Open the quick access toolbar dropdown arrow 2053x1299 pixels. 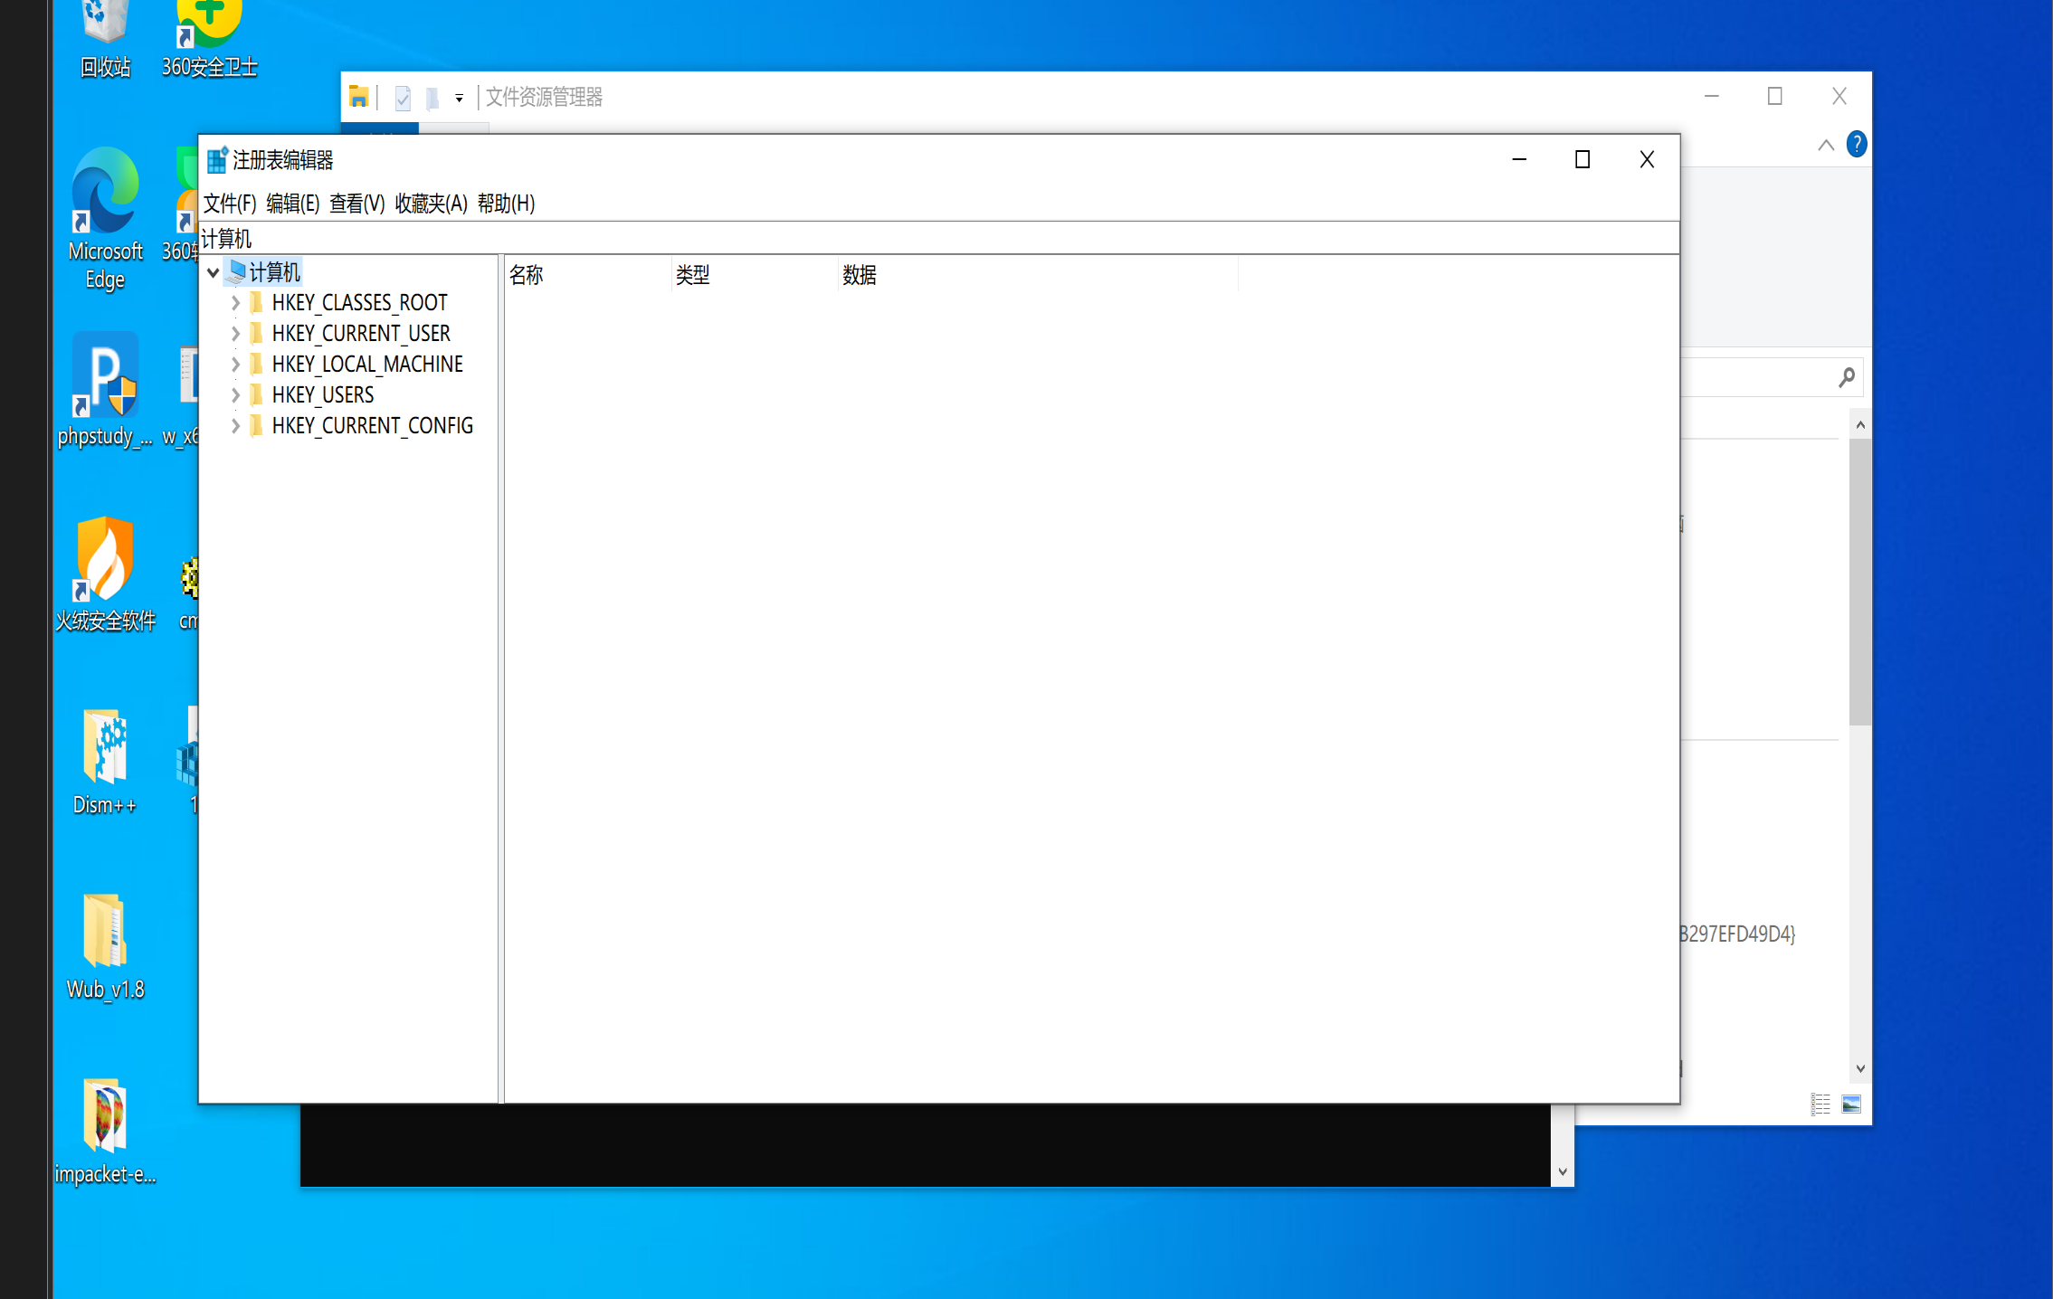(460, 98)
